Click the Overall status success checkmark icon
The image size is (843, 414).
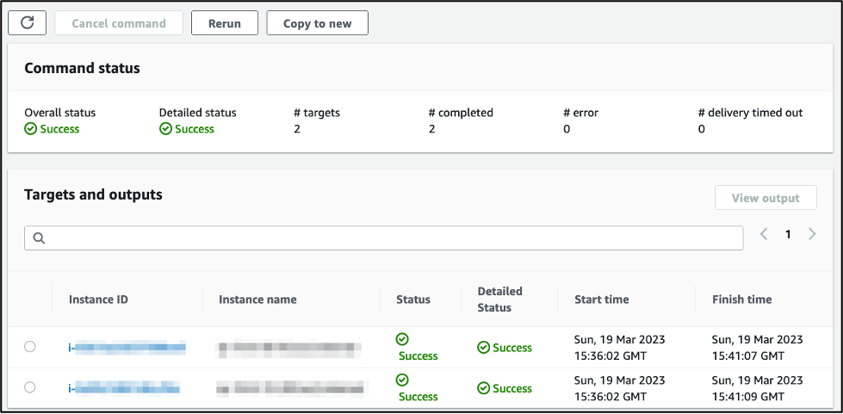click(x=30, y=129)
